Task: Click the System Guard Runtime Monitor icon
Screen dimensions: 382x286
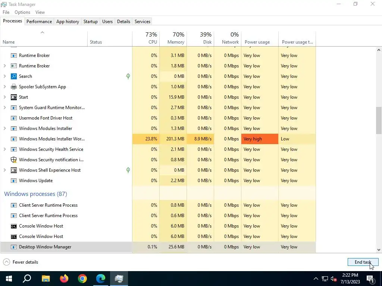Action: click(x=14, y=108)
